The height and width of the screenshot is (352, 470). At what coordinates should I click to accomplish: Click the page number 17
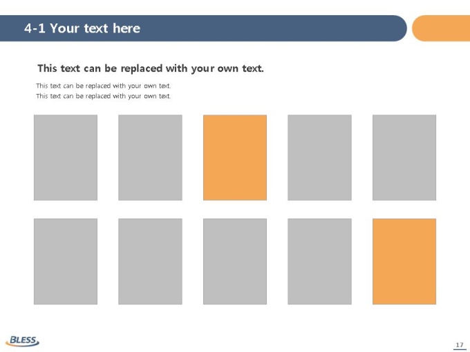(x=459, y=345)
